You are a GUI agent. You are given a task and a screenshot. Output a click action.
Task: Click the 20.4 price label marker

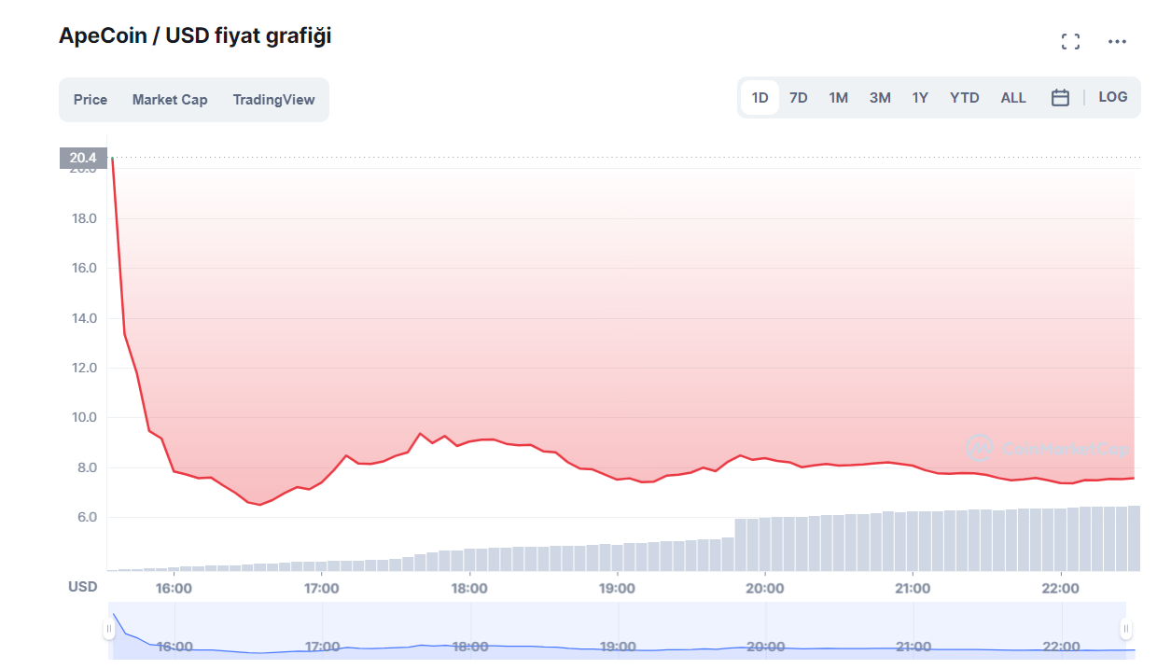point(83,159)
